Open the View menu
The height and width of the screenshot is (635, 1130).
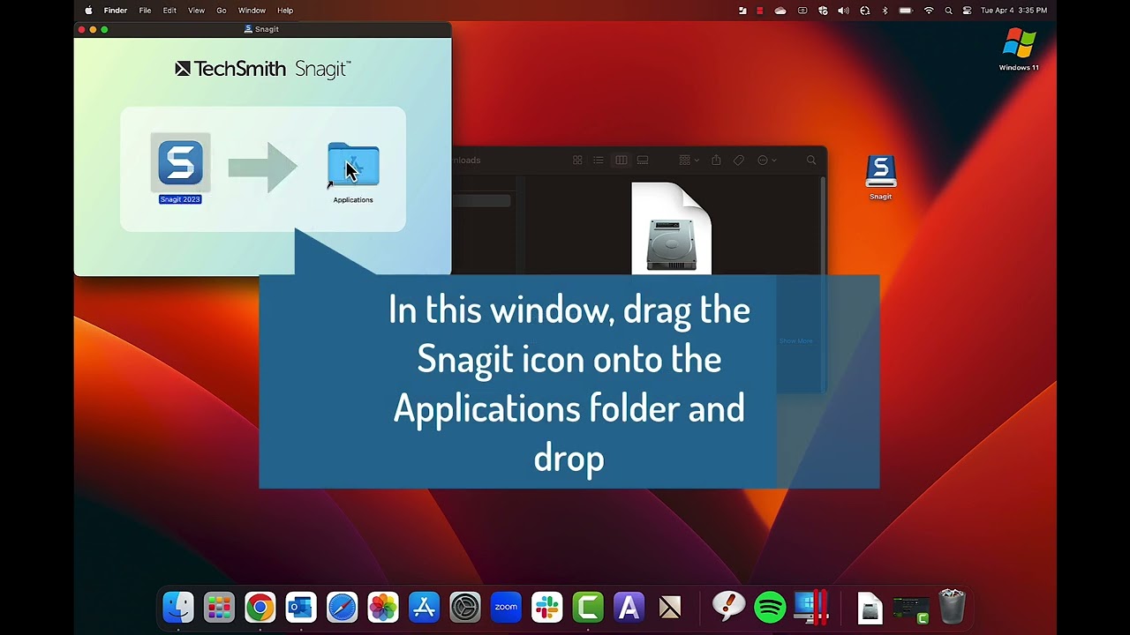[196, 11]
